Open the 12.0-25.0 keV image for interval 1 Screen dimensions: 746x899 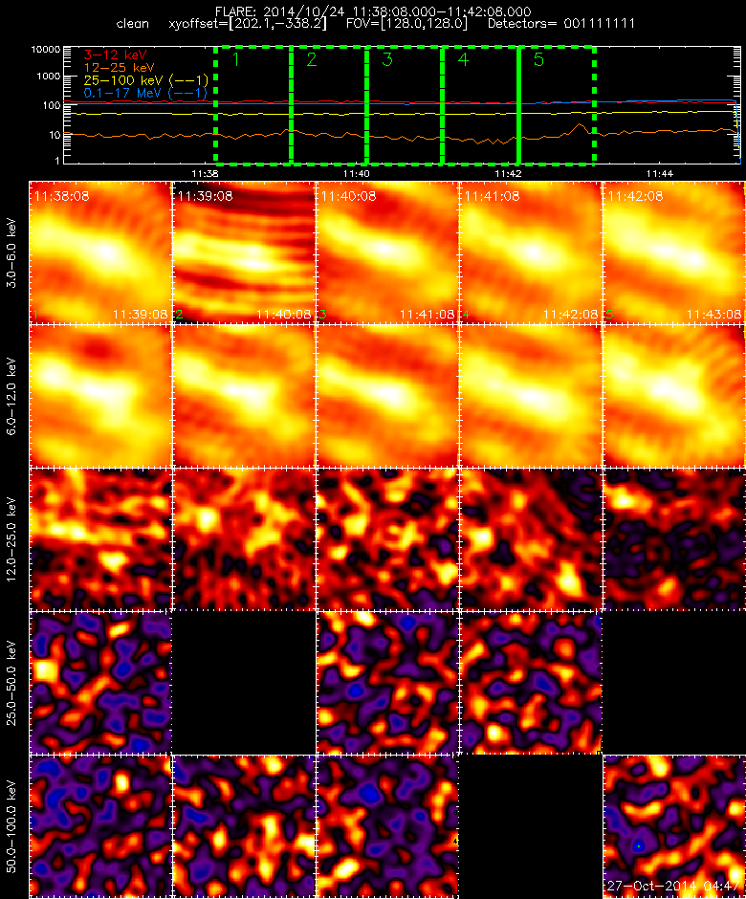[x=100, y=539]
